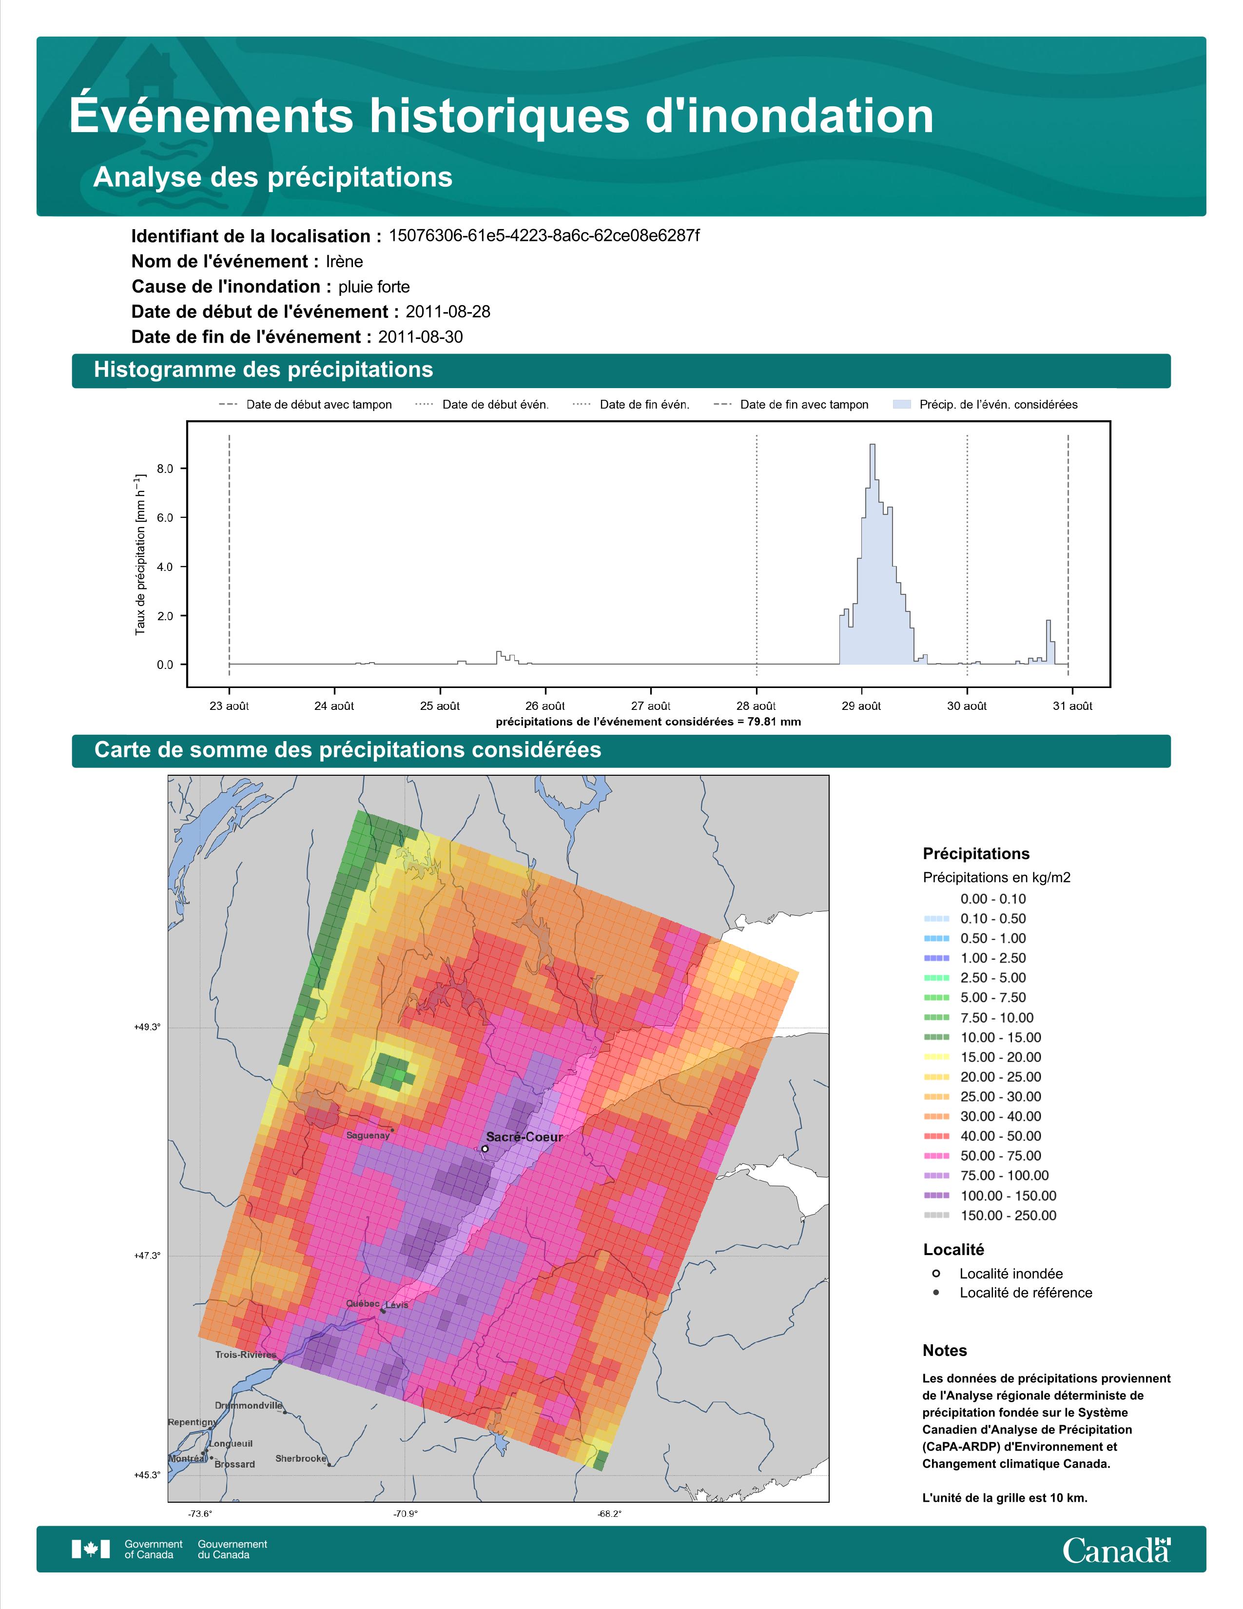Click the start date 2011-08-28
The height and width of the screenshot is (1609, 1243).
(x=447, y=312)
